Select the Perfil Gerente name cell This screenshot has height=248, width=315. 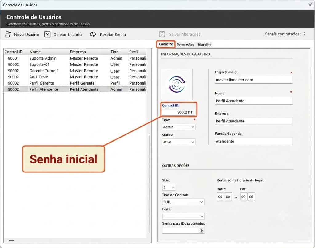point(42,83)
